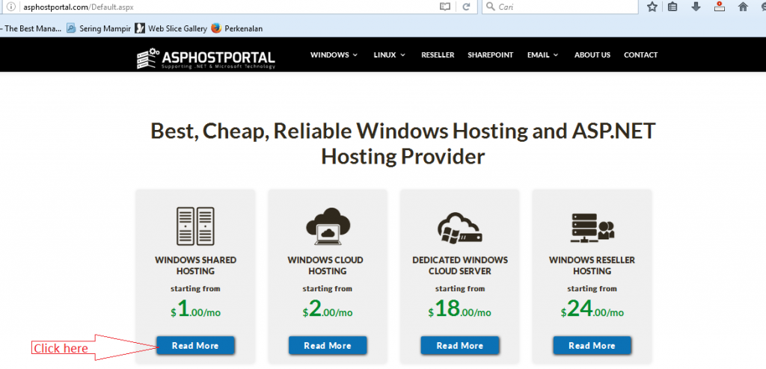
Task: Click the WINDOWS RESELLER HOSTING title
Action: [592, 265]
